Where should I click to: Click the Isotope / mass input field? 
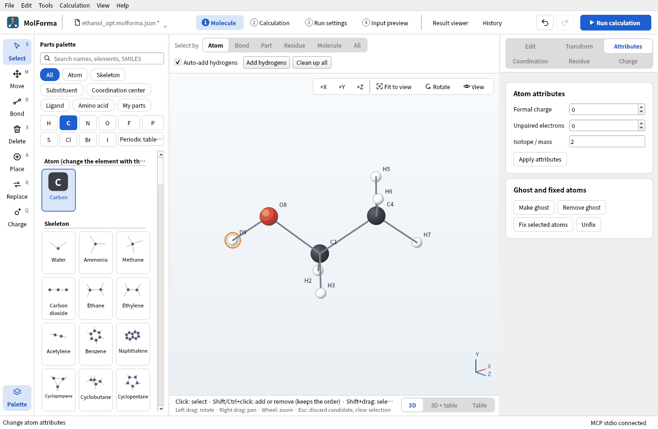point(607,142)
